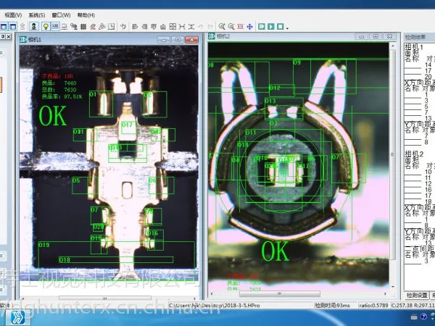Click the keyboard icon in system tray

pyautogui.click(x=414, y=317)
